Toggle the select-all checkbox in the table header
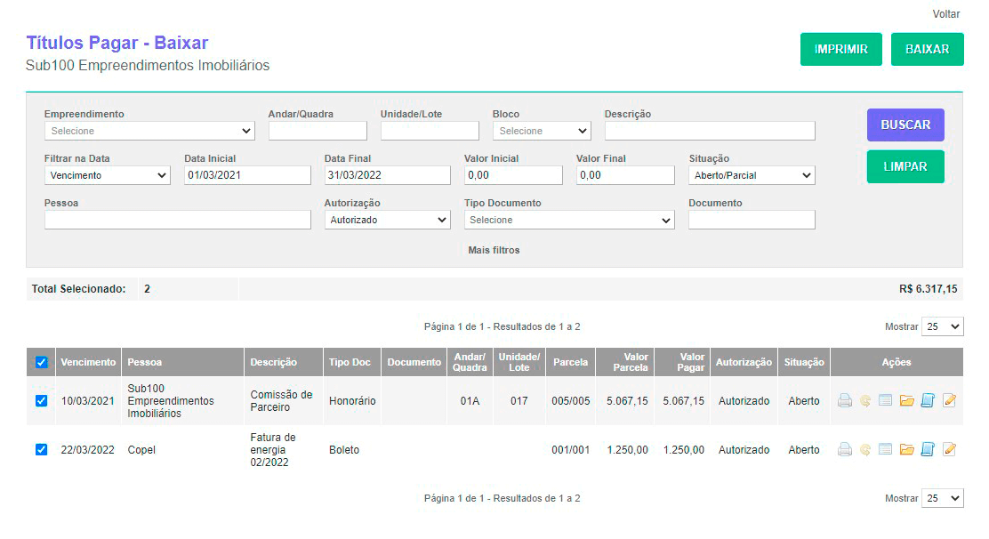Image resolution: width=989 pixels, height=539 pixels. click(41, 362)
